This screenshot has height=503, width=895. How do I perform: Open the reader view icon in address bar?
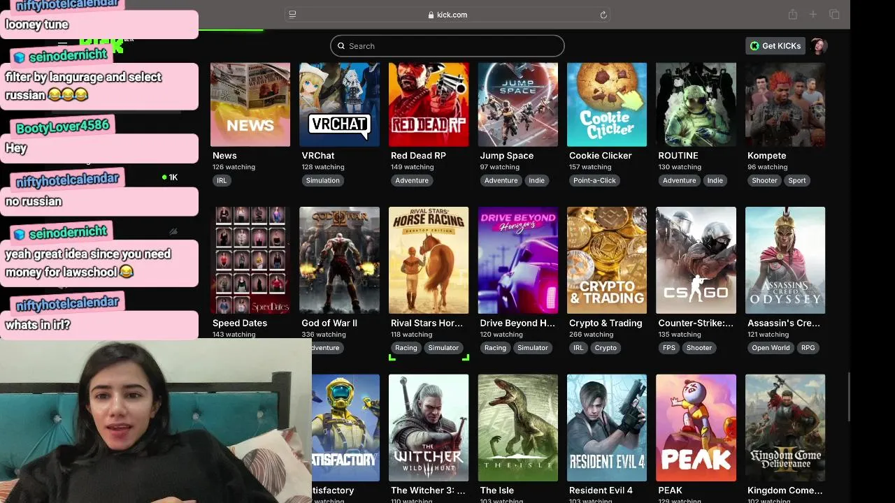pos(292,15)
